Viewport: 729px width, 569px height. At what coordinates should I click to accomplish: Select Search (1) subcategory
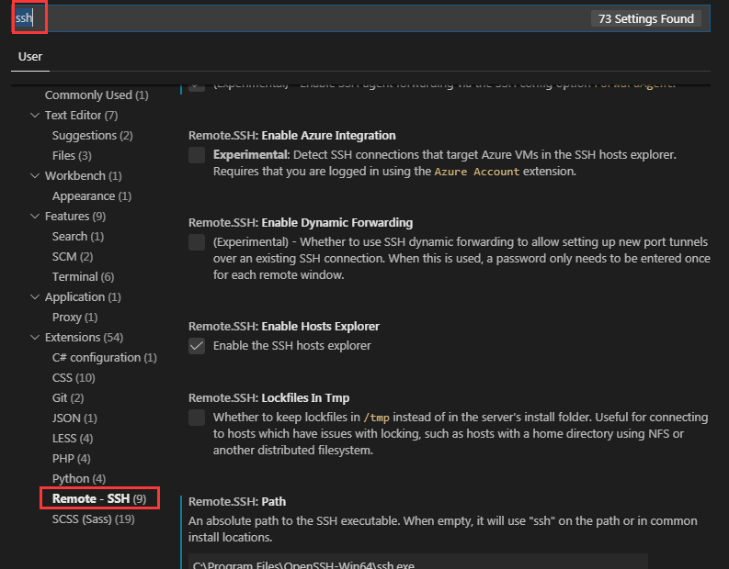pyautogui.click(x=78, y=236)
